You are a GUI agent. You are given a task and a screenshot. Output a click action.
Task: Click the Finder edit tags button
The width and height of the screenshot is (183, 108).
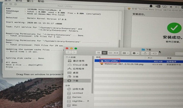[x=155, y=53]
